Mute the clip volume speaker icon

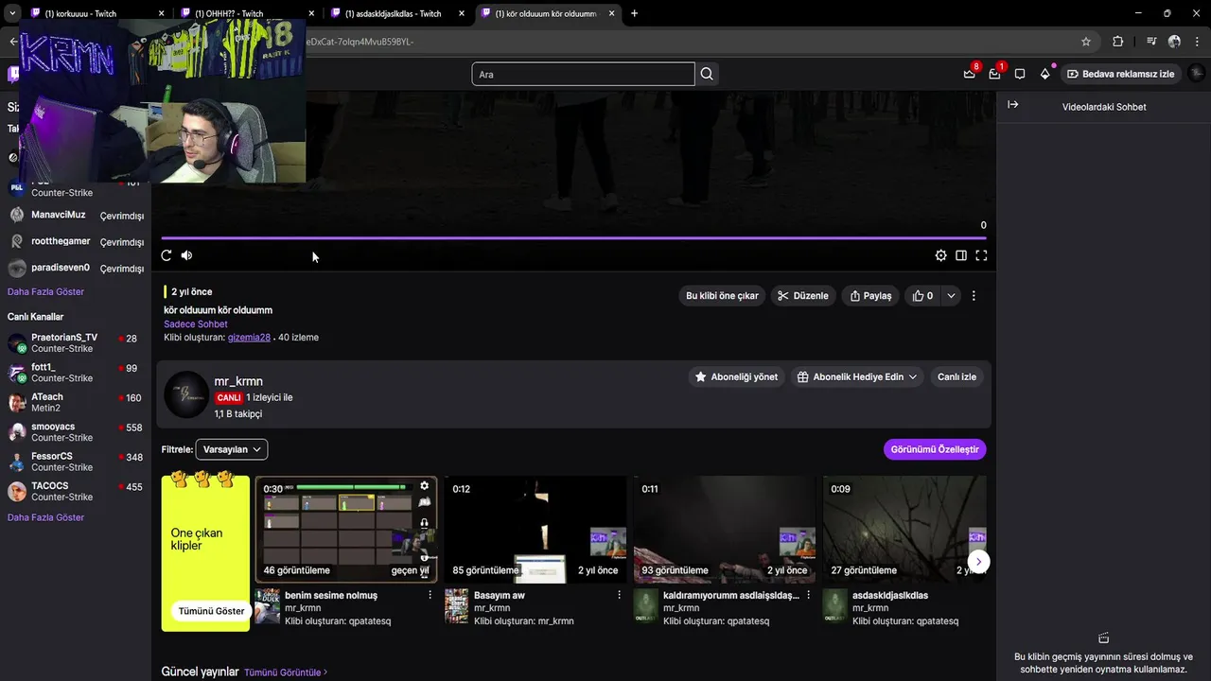point(186,255)
